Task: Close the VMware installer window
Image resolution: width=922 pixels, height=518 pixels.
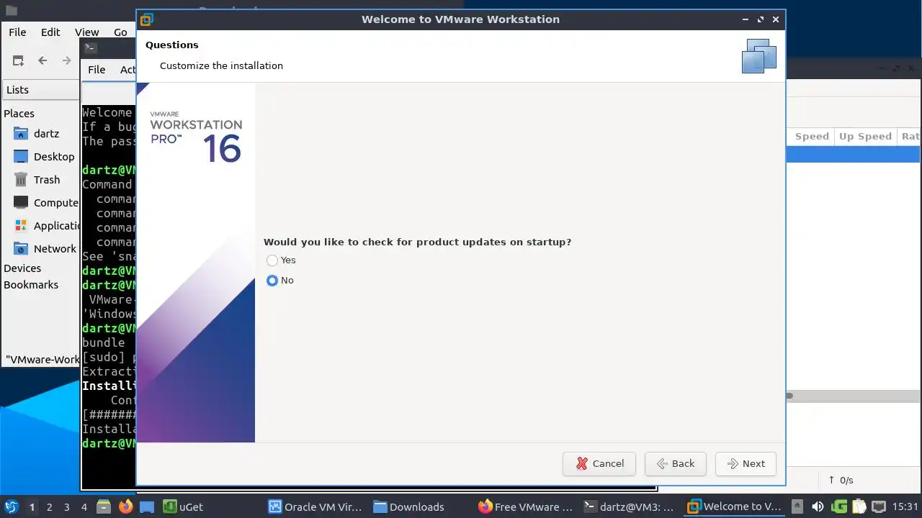Action: coord(776,19)
